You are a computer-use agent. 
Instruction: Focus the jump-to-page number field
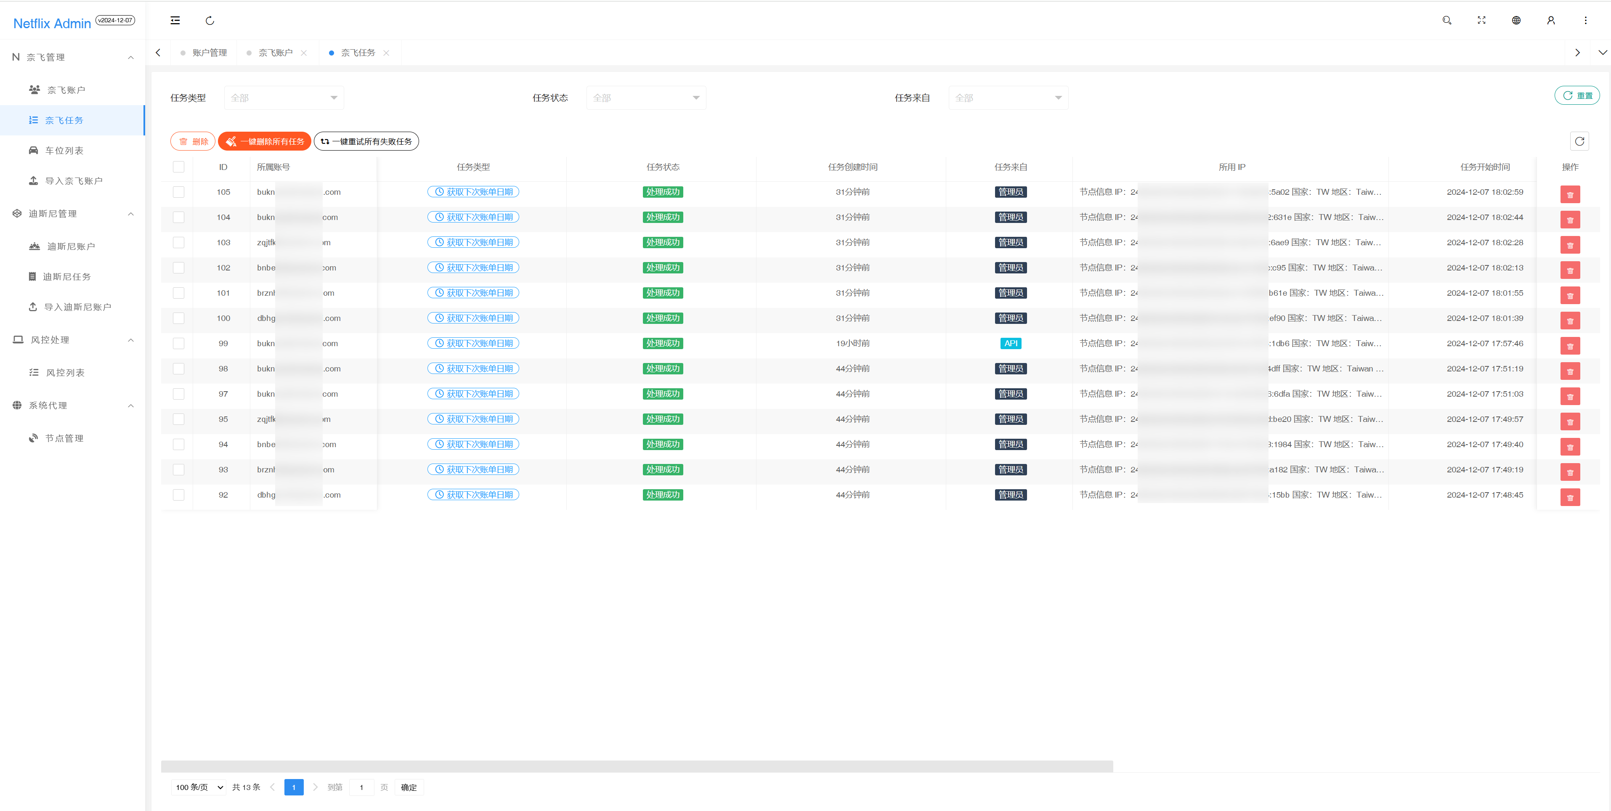pos(361,787)
